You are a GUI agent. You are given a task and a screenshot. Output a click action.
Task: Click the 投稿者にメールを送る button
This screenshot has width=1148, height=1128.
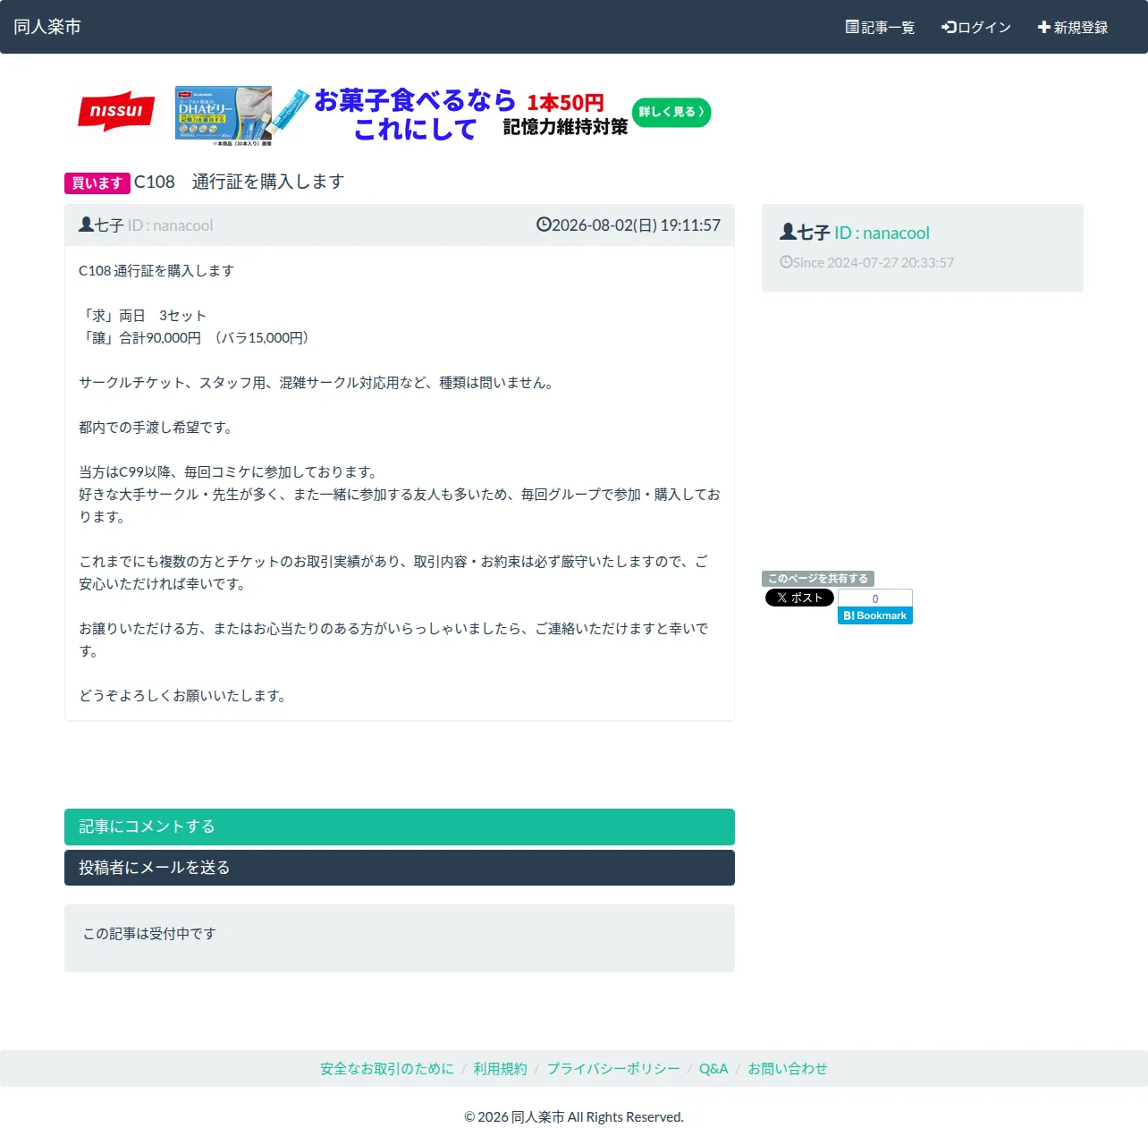pos(400,868)
